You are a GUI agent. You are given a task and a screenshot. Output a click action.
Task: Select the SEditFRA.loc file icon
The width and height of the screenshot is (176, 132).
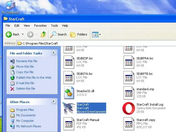point(129,62)
